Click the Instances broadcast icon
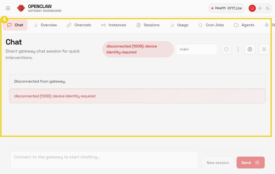This screenshot has width=275, height=174. (104, 25)
